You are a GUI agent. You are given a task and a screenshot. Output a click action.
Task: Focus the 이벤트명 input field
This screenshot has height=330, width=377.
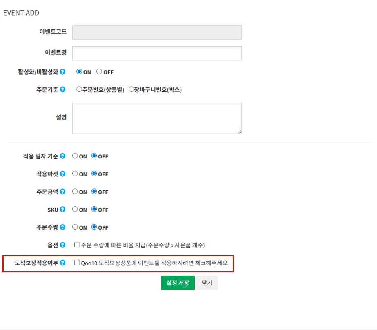coord(157,54)
